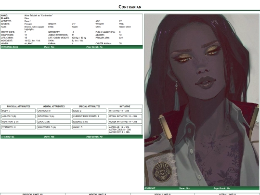The height and width of the screenshot is (195, 260).
Task: Click the Nuyen value 41,964¥
Action: tap(28, 43)
